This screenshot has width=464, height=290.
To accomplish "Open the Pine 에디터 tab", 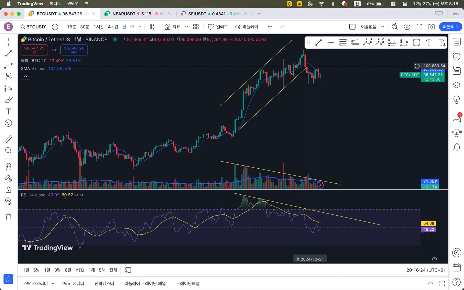I will tap(73, 284).
